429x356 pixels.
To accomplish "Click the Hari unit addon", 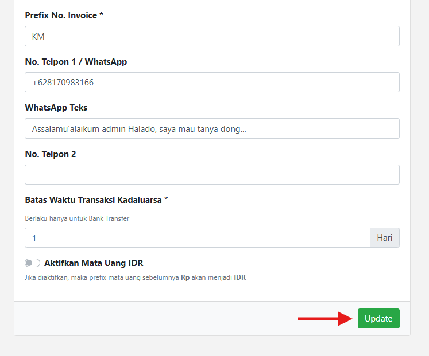I will [x=385, y=238].
